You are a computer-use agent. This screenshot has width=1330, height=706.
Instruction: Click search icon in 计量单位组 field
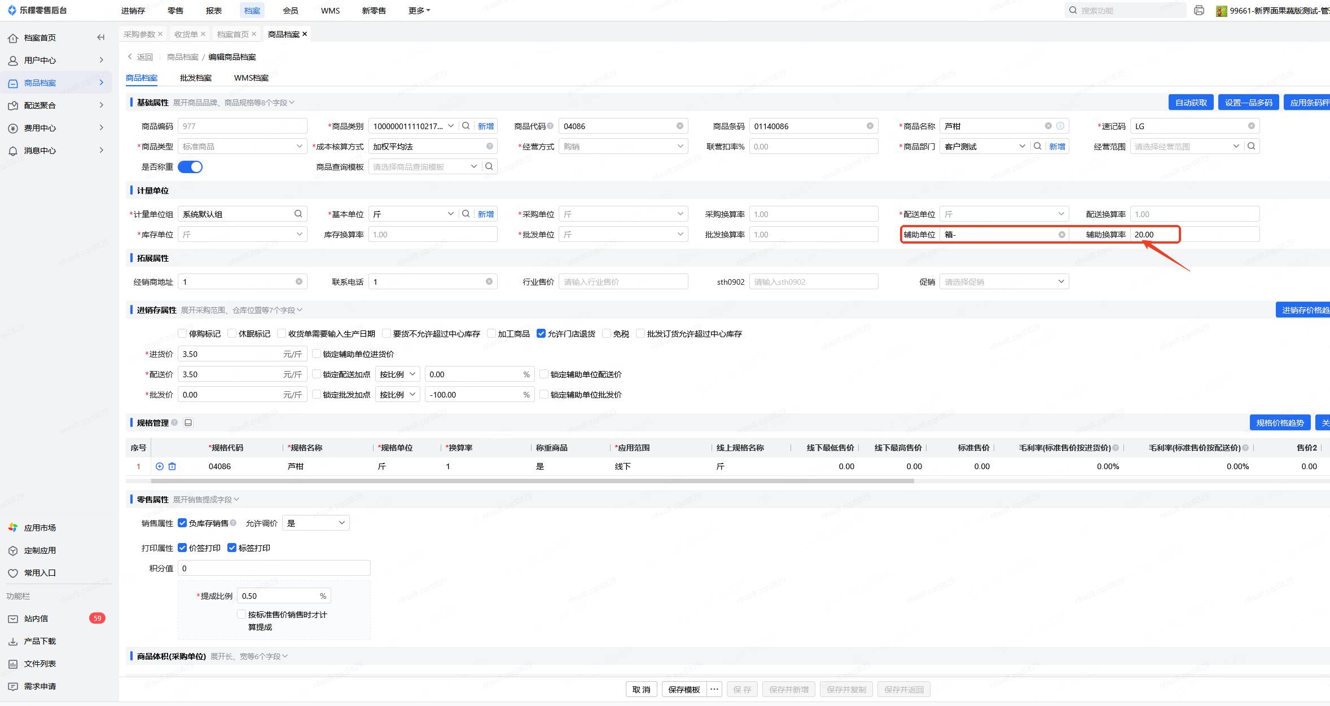298,214
